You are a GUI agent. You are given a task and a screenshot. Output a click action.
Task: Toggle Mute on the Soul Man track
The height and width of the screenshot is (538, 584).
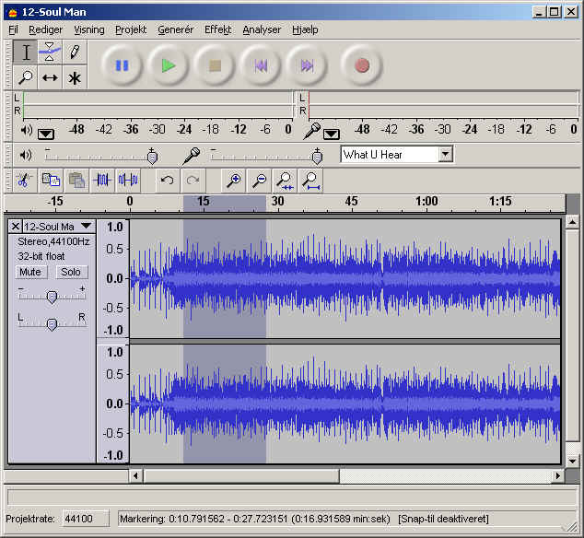tap(31, 272)
